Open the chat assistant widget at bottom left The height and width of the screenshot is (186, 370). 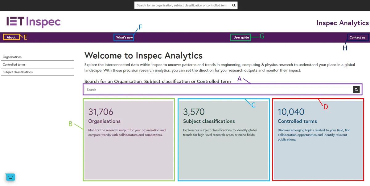(x=10, y=177)
